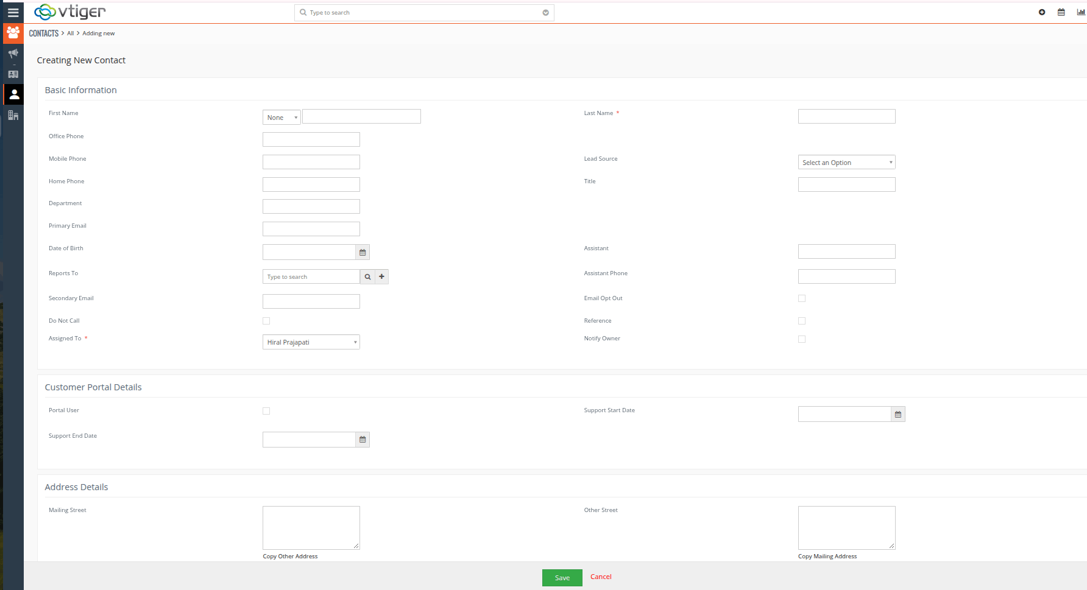Open the Lead Source dropdown
Viewport: 1087px width, 590px height.
(x=847, y=163)
